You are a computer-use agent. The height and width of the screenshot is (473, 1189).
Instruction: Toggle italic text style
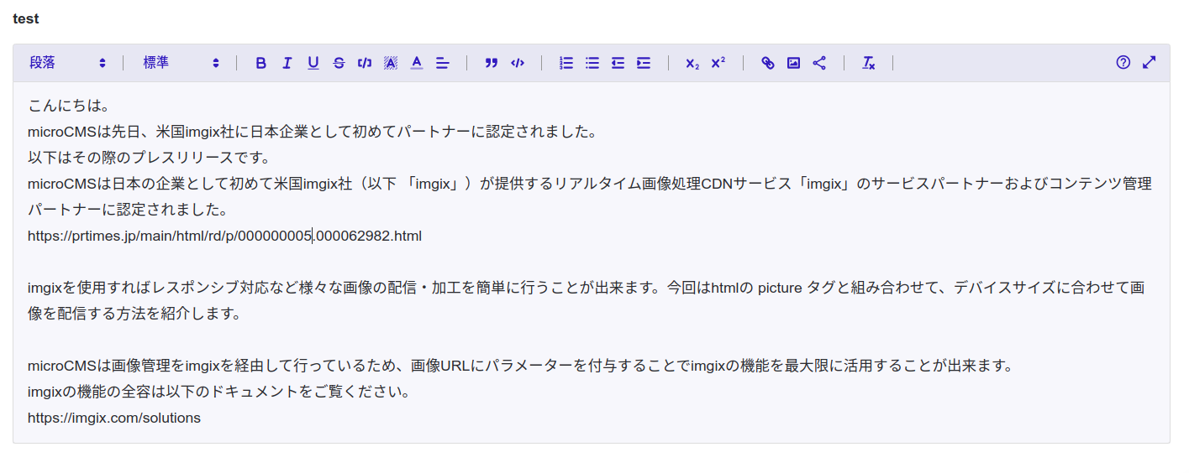[287, 63]
